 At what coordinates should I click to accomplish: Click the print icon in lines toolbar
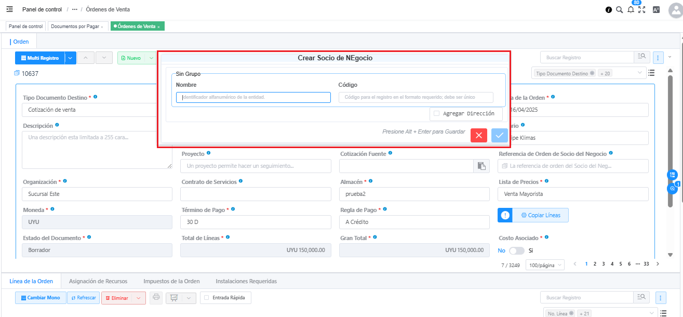pyautogui.click(x=156, y=298)
